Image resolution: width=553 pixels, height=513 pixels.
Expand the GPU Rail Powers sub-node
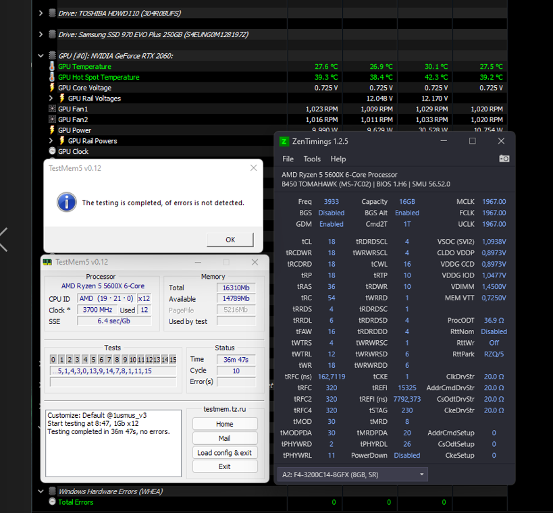pos(51,140)
